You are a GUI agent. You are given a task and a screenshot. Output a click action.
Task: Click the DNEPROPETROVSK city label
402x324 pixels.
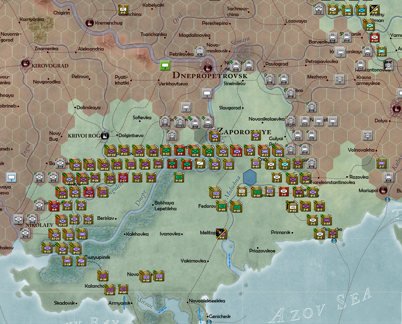pos(210,75)
